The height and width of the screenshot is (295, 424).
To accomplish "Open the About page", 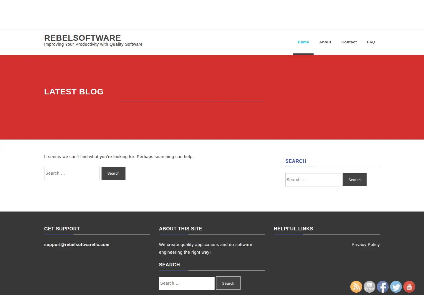I will pos(325,42).
